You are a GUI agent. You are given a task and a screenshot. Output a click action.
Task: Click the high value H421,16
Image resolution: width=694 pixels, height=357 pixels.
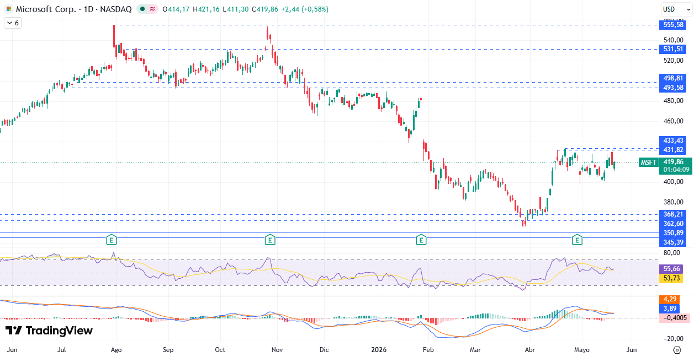[206, 9]
